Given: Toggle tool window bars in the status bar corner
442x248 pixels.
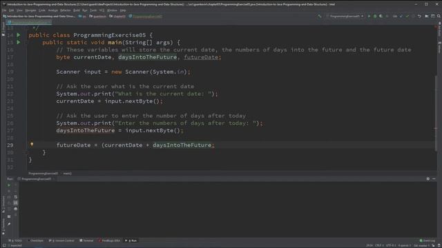Looking at the screenshot, I should (4, 245).
